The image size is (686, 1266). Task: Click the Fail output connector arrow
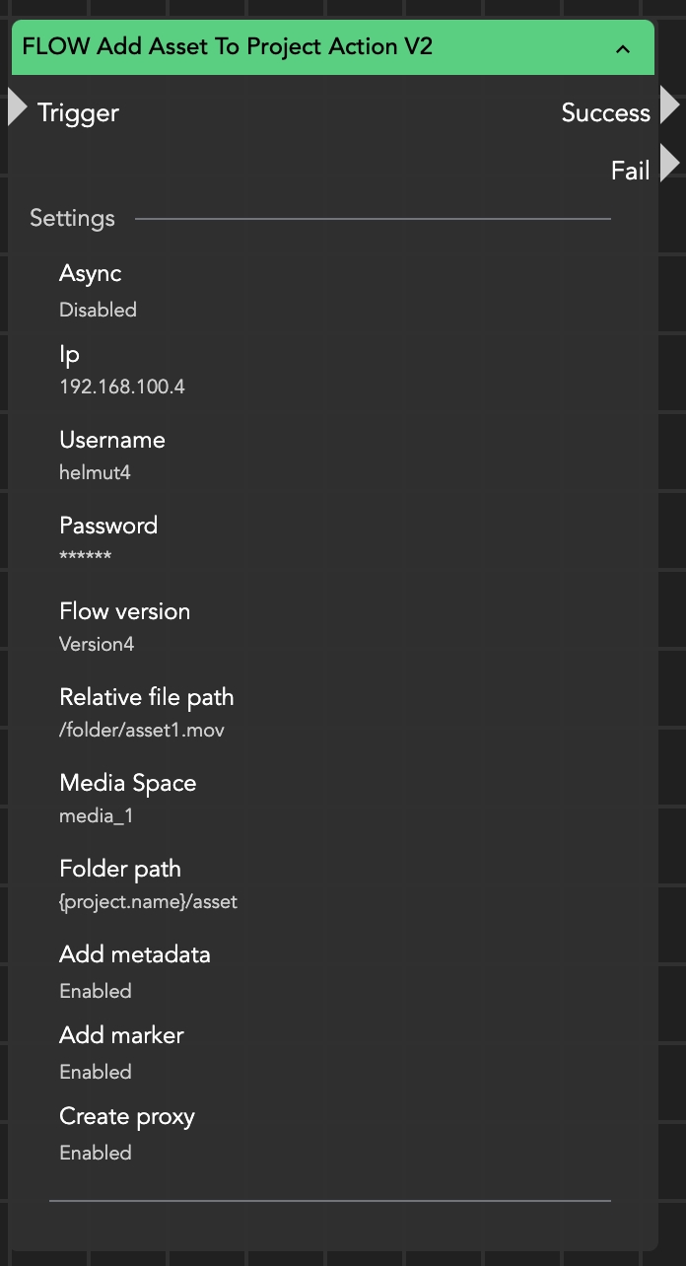(669, 163)
